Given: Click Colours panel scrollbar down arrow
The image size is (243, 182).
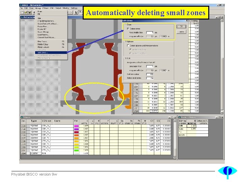Looking at the screenshot, I should click(x=175, y=158).
